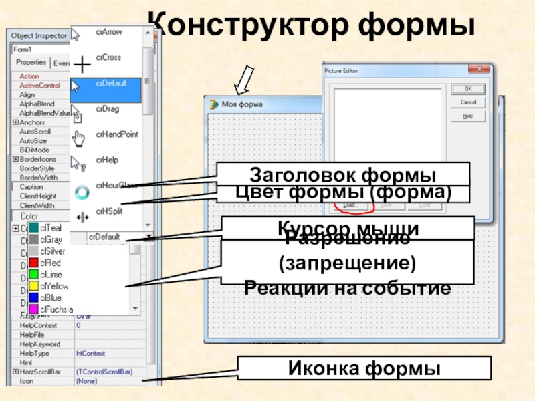This screenshot has height=401, width=535.
Task: Click the Моя форма form title bar
Action: point(264,104)
